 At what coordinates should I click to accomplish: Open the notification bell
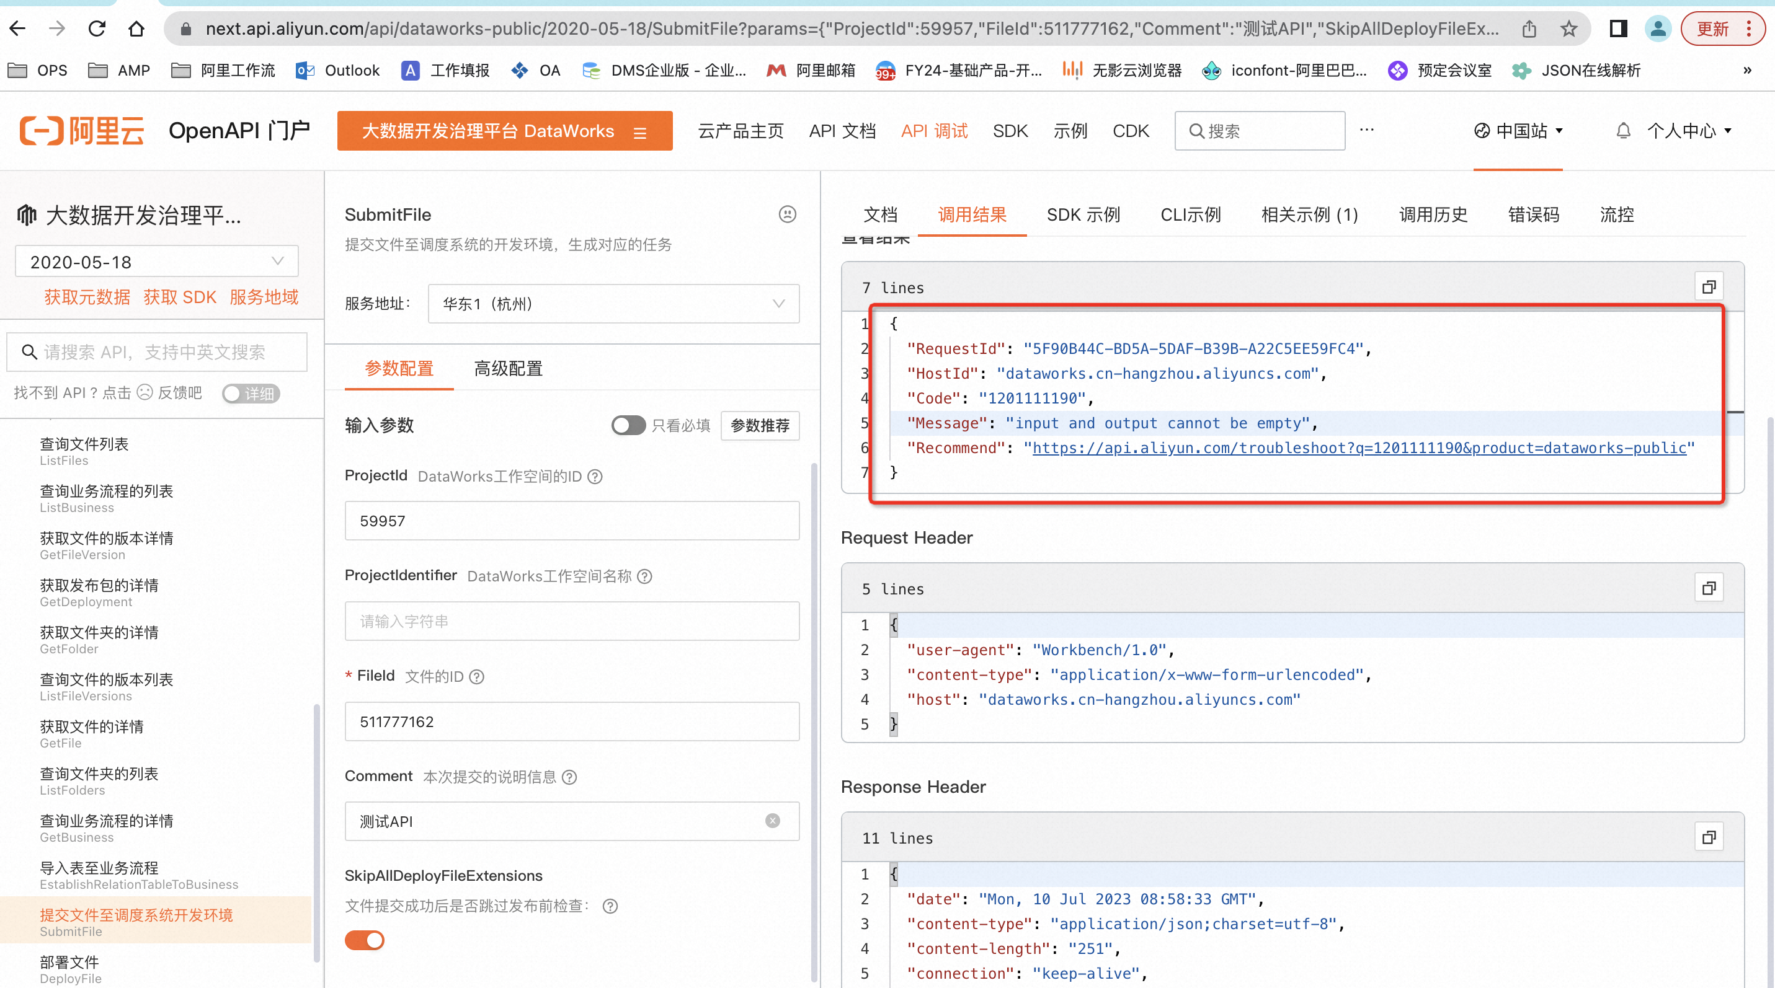pos(1622,131)
